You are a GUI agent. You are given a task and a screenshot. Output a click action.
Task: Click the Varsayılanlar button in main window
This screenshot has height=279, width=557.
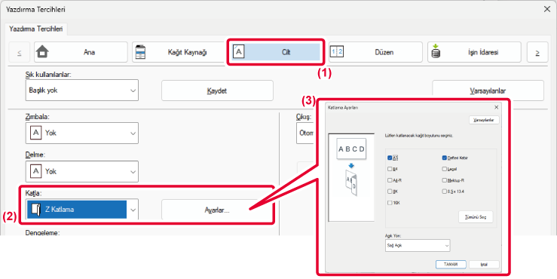click(x=488, y=90)
